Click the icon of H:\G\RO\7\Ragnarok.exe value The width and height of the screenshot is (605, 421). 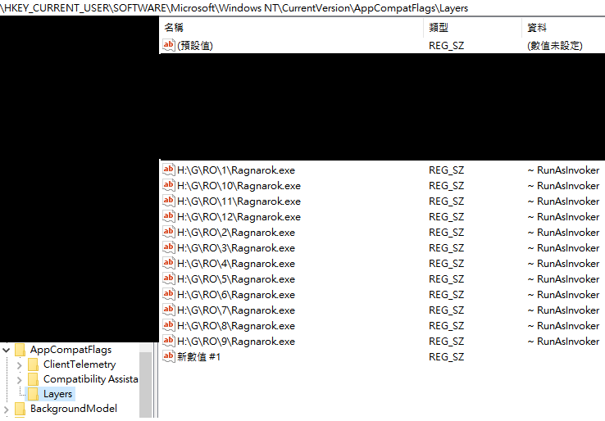(169, 310)
